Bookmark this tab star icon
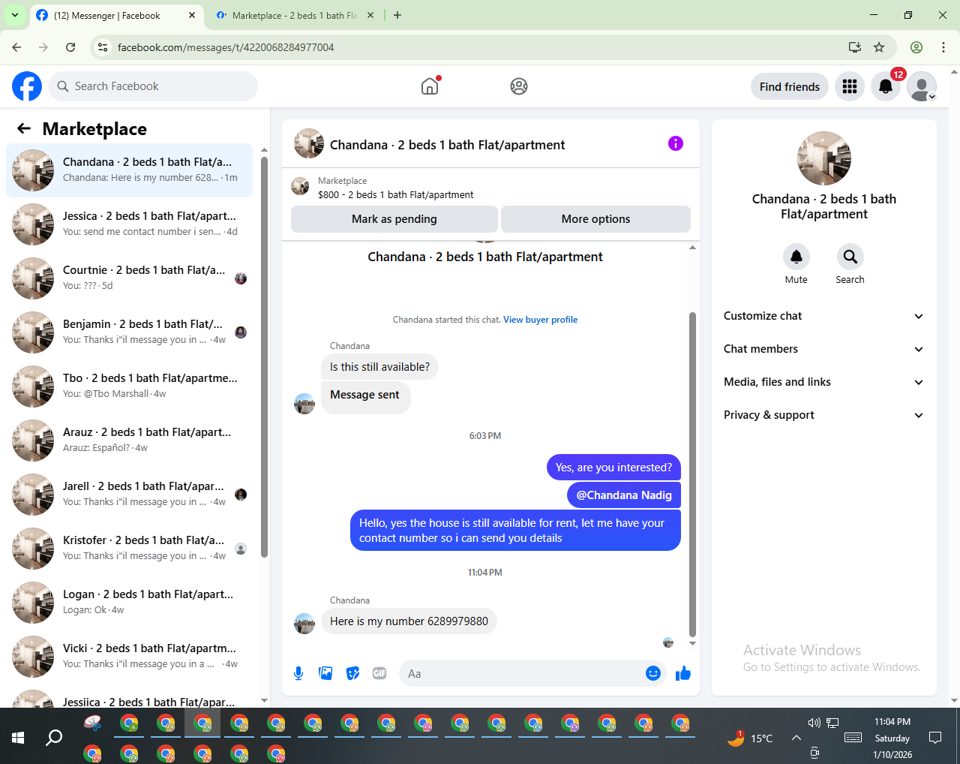 tap(879, 47)
